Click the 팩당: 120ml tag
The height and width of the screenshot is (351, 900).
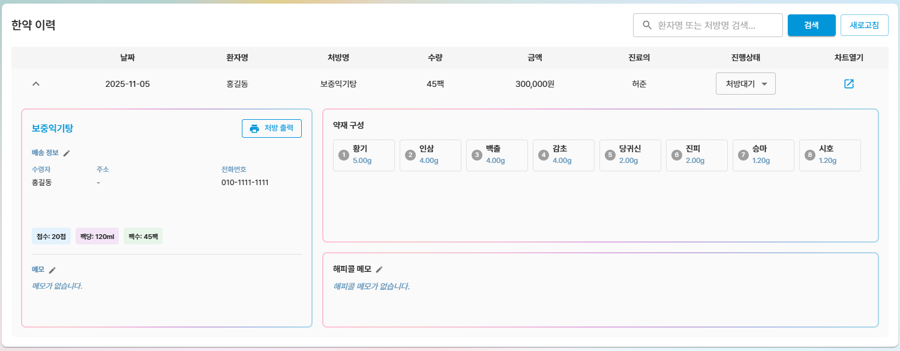pyautogui.click(x=97, y=237)
